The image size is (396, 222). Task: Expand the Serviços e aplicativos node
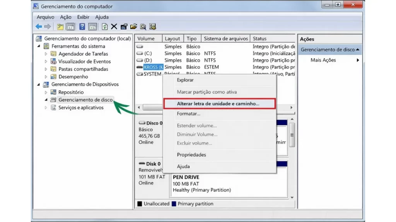coord(46,108)
